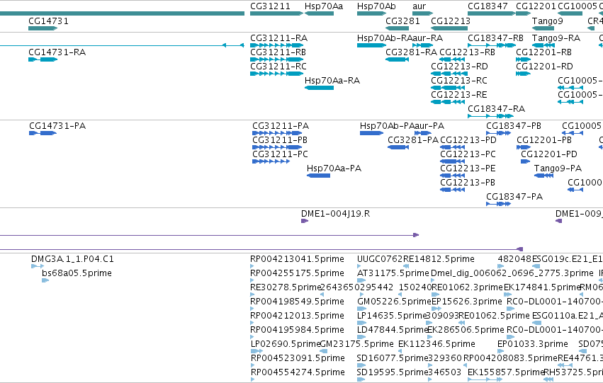Click protein CG18347-PB
603x383 pixels.
(x=498, y=133)
